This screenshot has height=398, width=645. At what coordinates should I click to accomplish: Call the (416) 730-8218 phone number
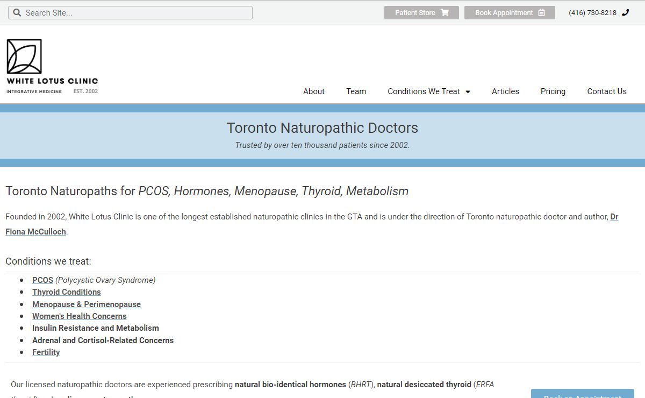[x=592, y=12]
